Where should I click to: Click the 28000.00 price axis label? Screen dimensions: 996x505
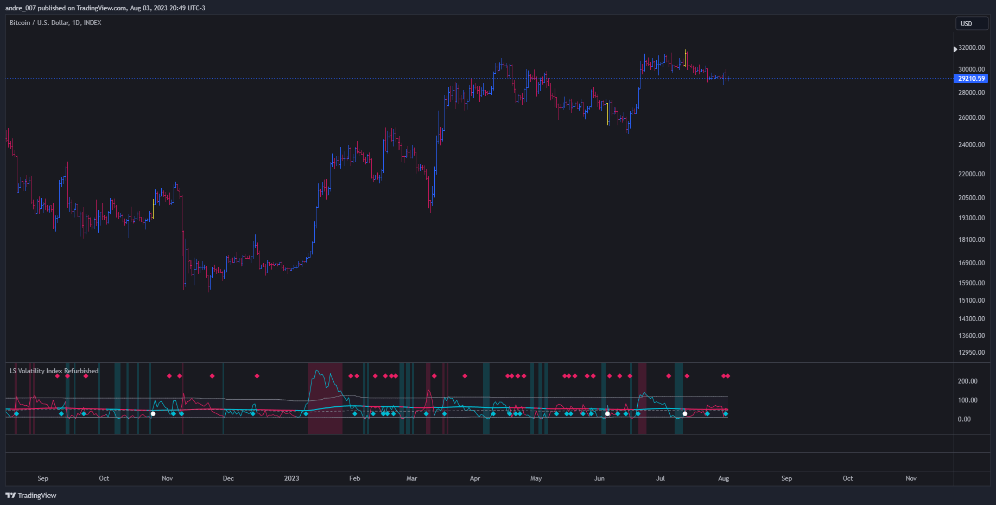972,93
